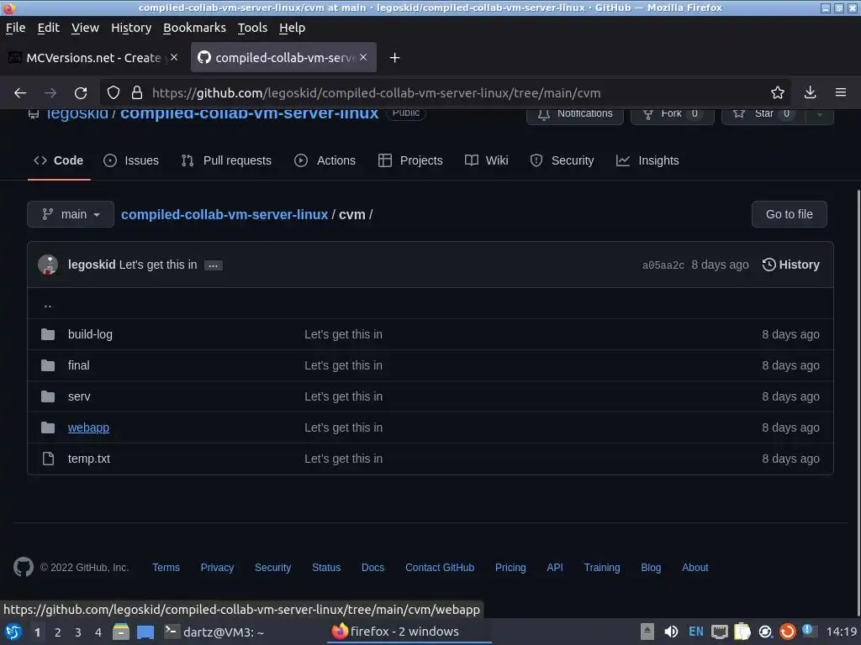Go back with the browser back arrow
This screenshot has height=645, width=861.
pyautogui.click(x=20, y=92)
